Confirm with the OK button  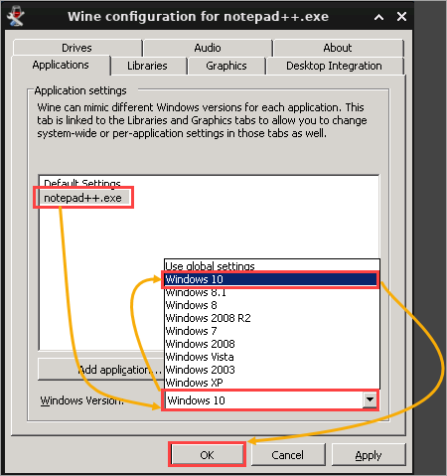pyautogui.click(x=207, y=455)
